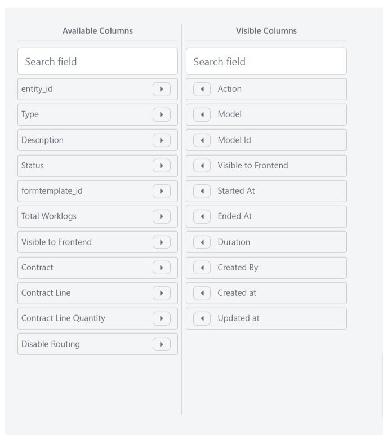Remove Updated at column with arrow
Image resolution: width=383 pixels, height=435 pixels.
pyautogui.click(x=202, y=318)
